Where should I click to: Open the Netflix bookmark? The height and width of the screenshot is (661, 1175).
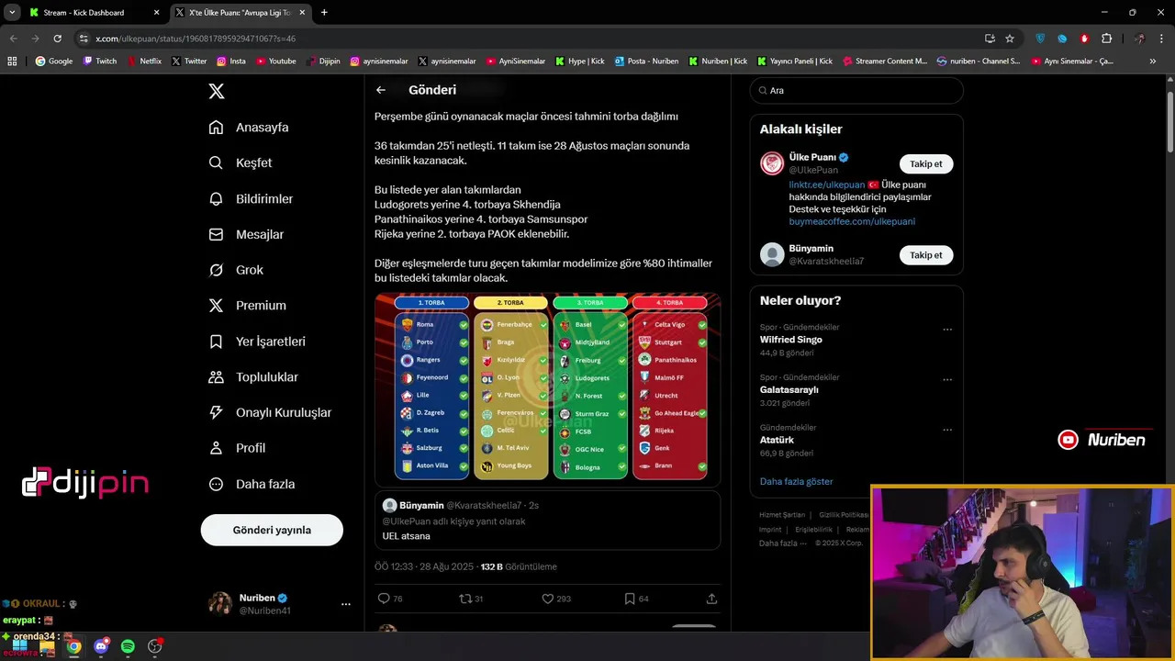coord(144,62)
